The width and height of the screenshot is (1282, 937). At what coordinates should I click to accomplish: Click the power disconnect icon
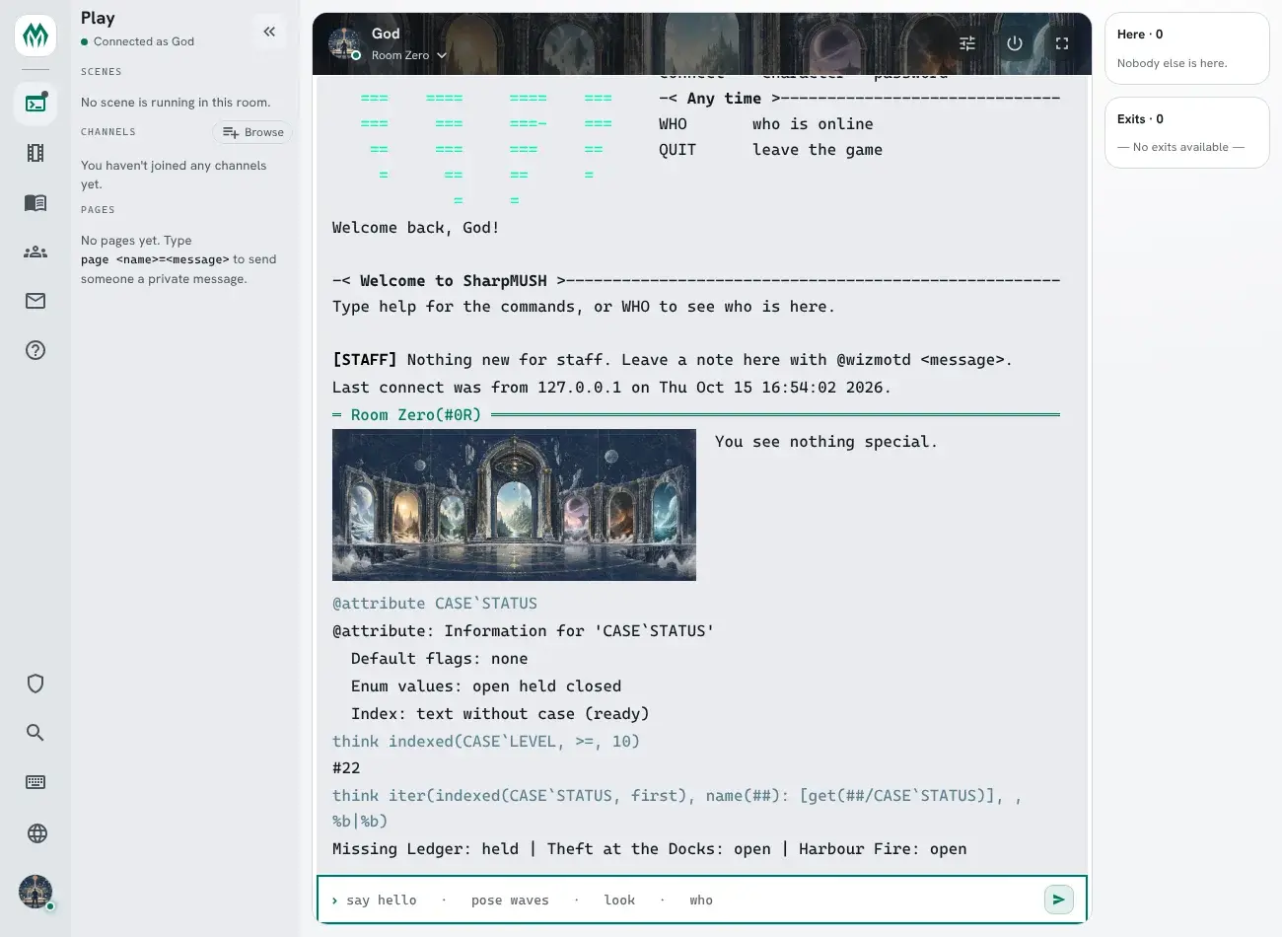(1015, 43)
